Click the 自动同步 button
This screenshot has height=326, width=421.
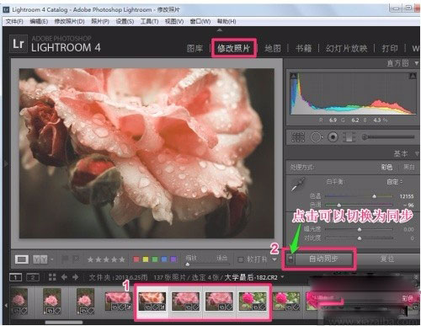click(x=323, y=259)
